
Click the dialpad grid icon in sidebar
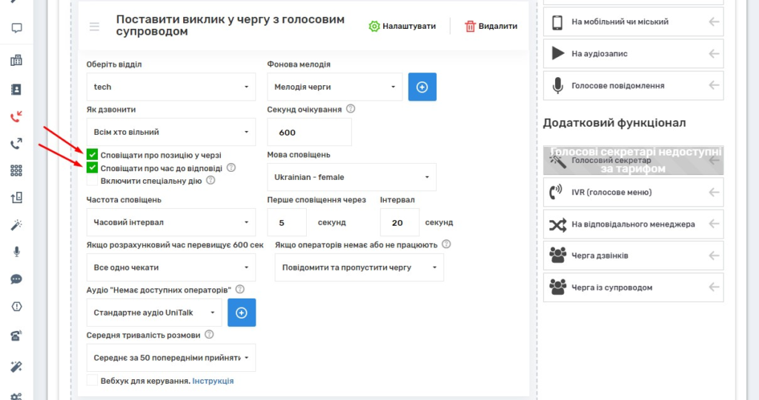tap(16, 170)
